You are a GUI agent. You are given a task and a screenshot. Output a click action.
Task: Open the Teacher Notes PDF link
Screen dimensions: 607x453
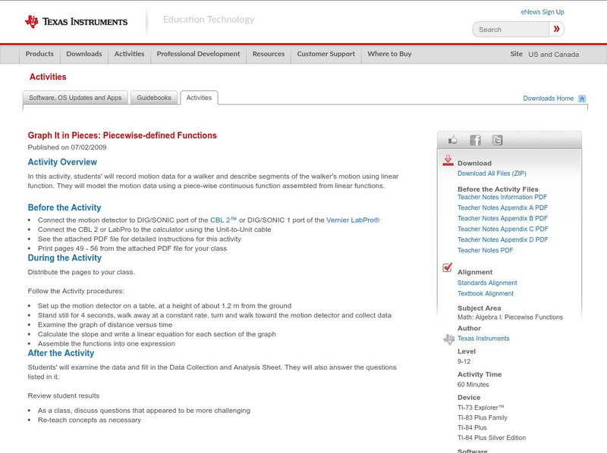[485, 251]
